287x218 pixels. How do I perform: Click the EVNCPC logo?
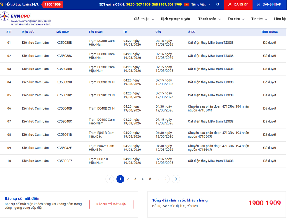(x=26, y=19)
